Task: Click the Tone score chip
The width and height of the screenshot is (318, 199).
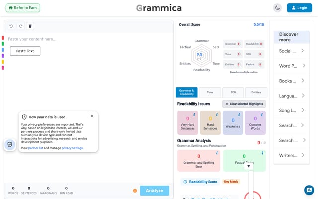Action: tap(233, 54)
